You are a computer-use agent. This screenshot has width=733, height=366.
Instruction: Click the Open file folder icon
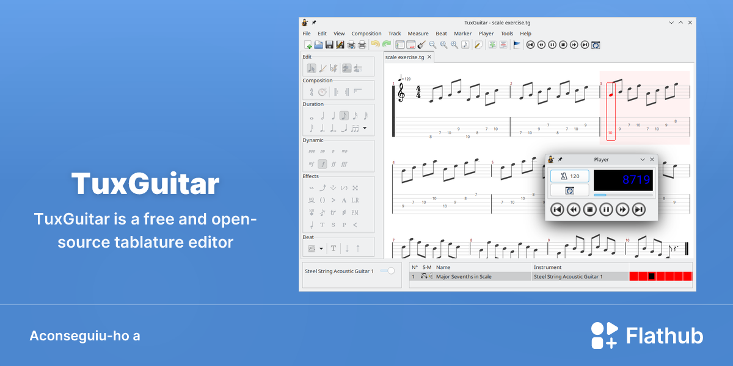(318, 45)
